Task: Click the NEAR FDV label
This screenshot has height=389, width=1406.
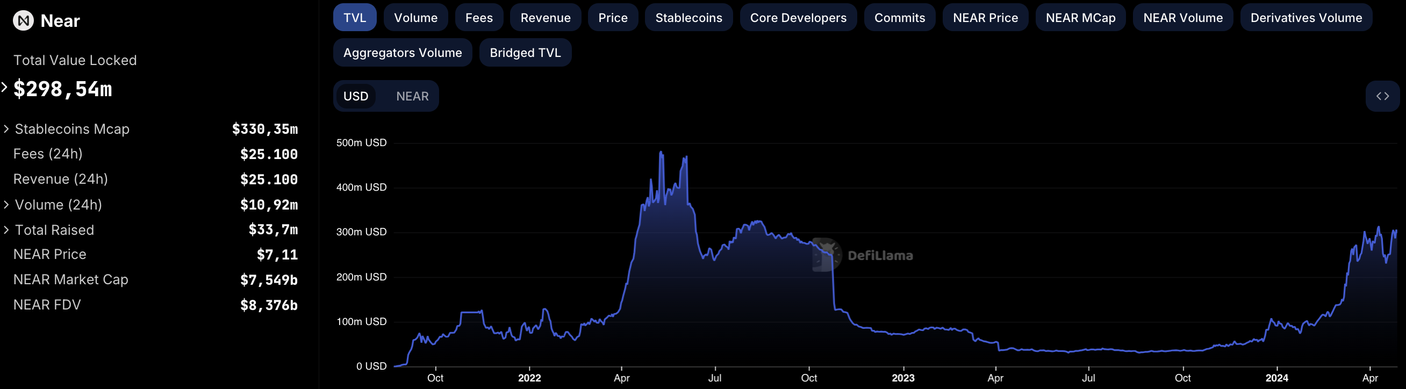Action: click(47, 305)
